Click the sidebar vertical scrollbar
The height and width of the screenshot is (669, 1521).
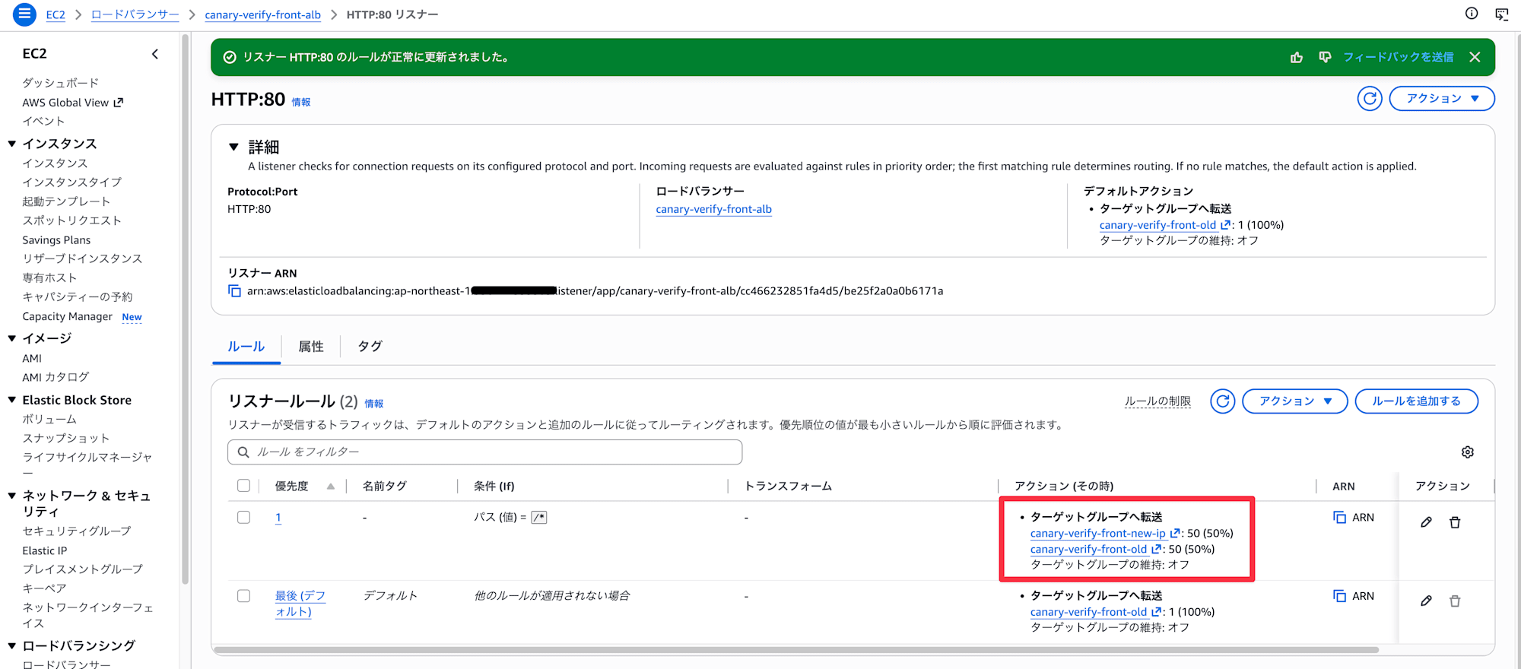185,308
